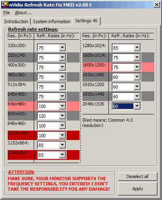
Task: Click the highlighted 60 value field for 2048x1536
Action: pos(123,106)
